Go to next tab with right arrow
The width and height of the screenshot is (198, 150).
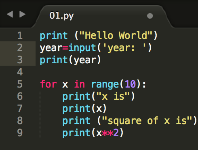pyautogui.click(x=22, y=14)
